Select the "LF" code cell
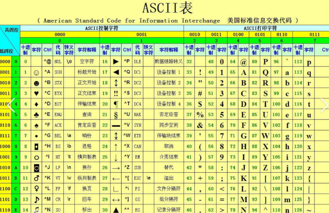This screenshot has height=213, width=329. [x=58, y=168]
